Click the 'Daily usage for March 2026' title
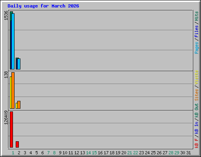The width and height of the screenshot is (201, 157). [43, 6]
